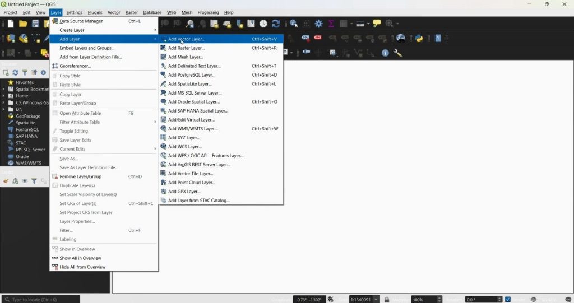The image size is (574, 303).
Task: Click the Help Contents book icon
Action: (x=438, y=39)
